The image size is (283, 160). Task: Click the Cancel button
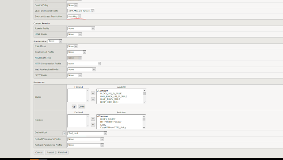pyautogui.click(x=39, y=153)
